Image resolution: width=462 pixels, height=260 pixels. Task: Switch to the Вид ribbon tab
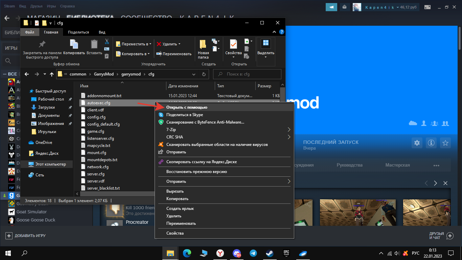click(102, 32)
